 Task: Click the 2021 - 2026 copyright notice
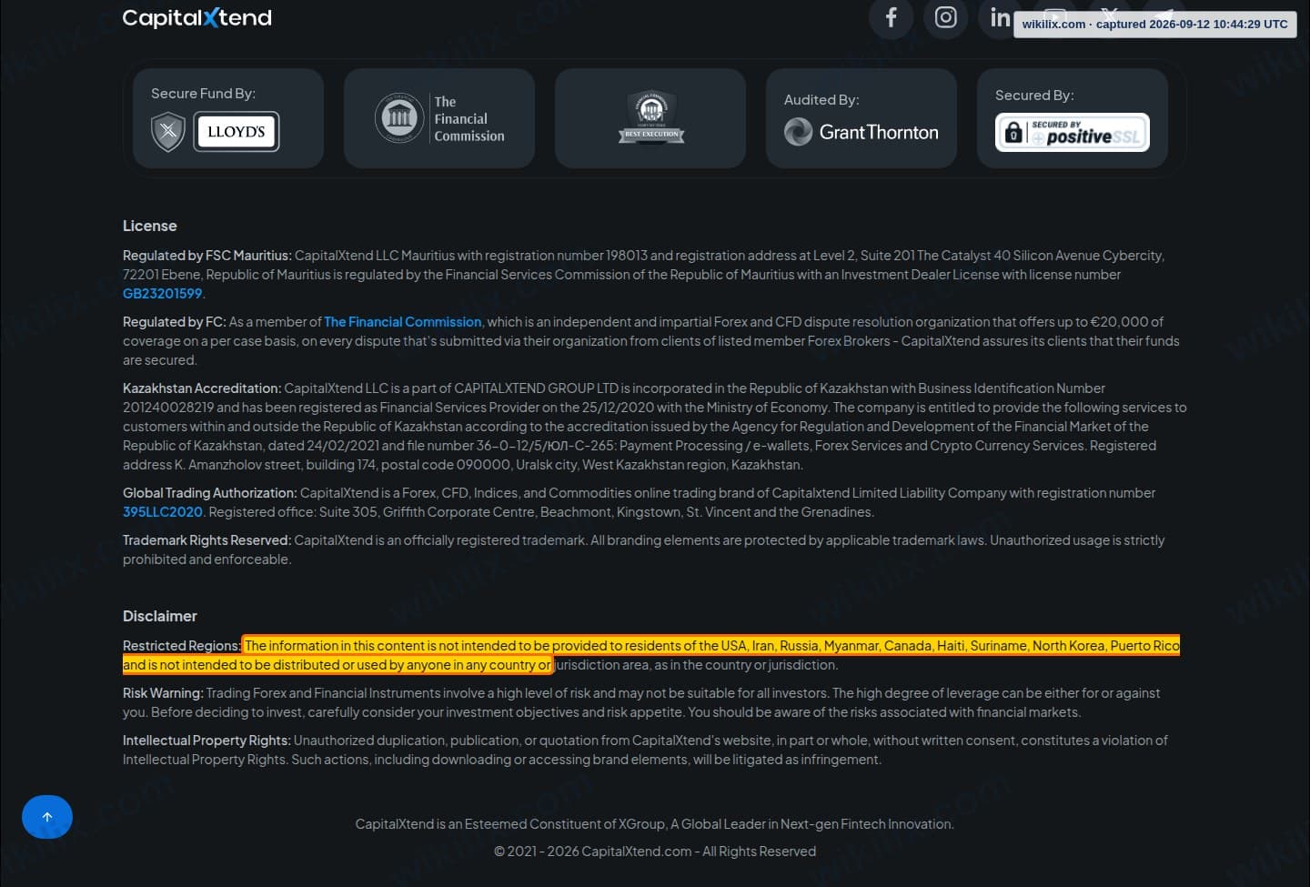[x=655, y=851]
